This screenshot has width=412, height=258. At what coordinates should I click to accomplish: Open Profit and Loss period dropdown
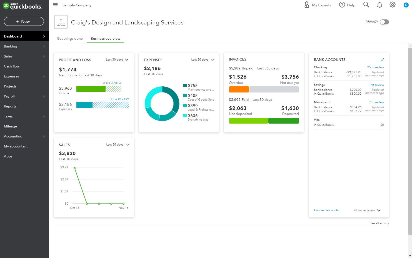coord(117,60)
